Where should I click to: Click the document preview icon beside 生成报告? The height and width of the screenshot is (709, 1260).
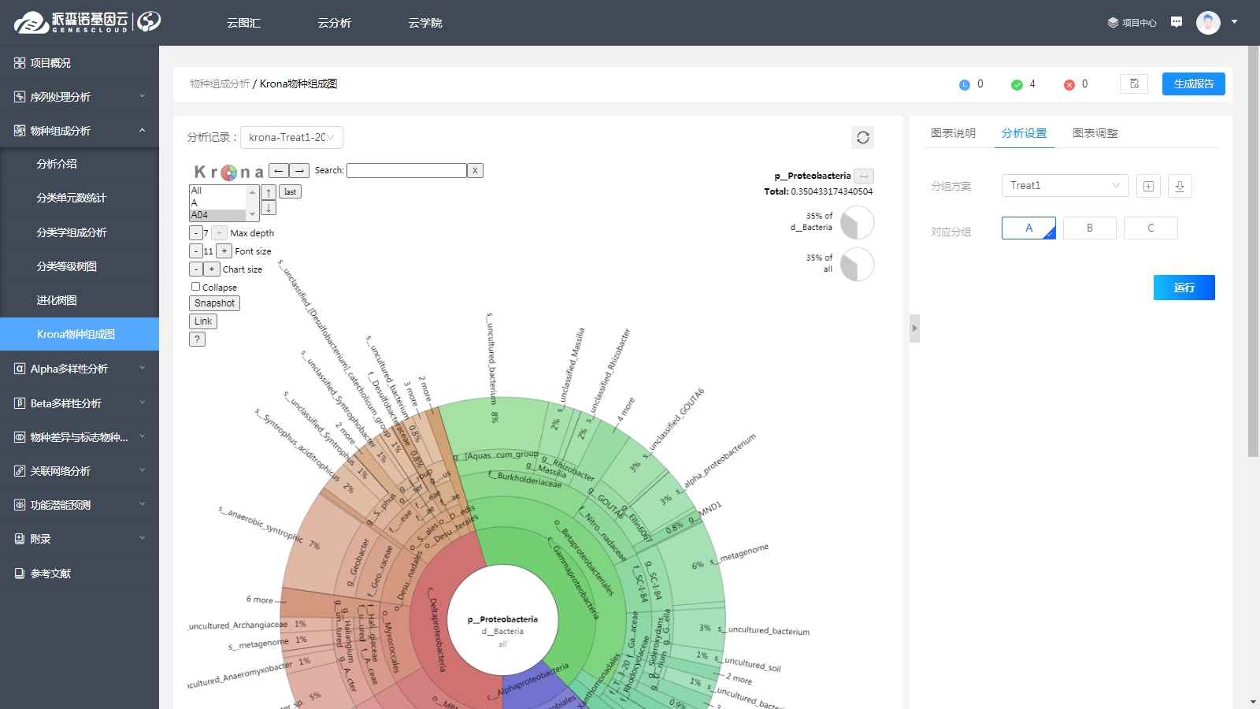click(x=1134, y=84)
